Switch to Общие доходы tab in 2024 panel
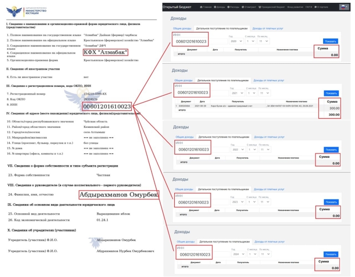The height and width of the screenshot is (277, 355). pyautogui.click(x=186, y=241)
